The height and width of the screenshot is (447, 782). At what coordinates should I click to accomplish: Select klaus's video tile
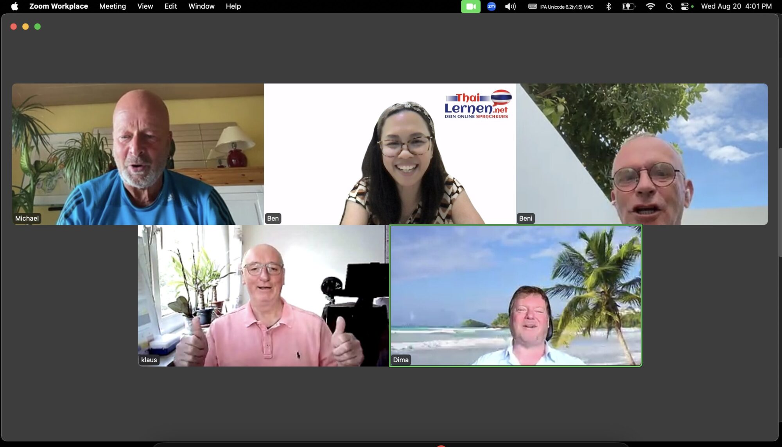click(263, 296)
